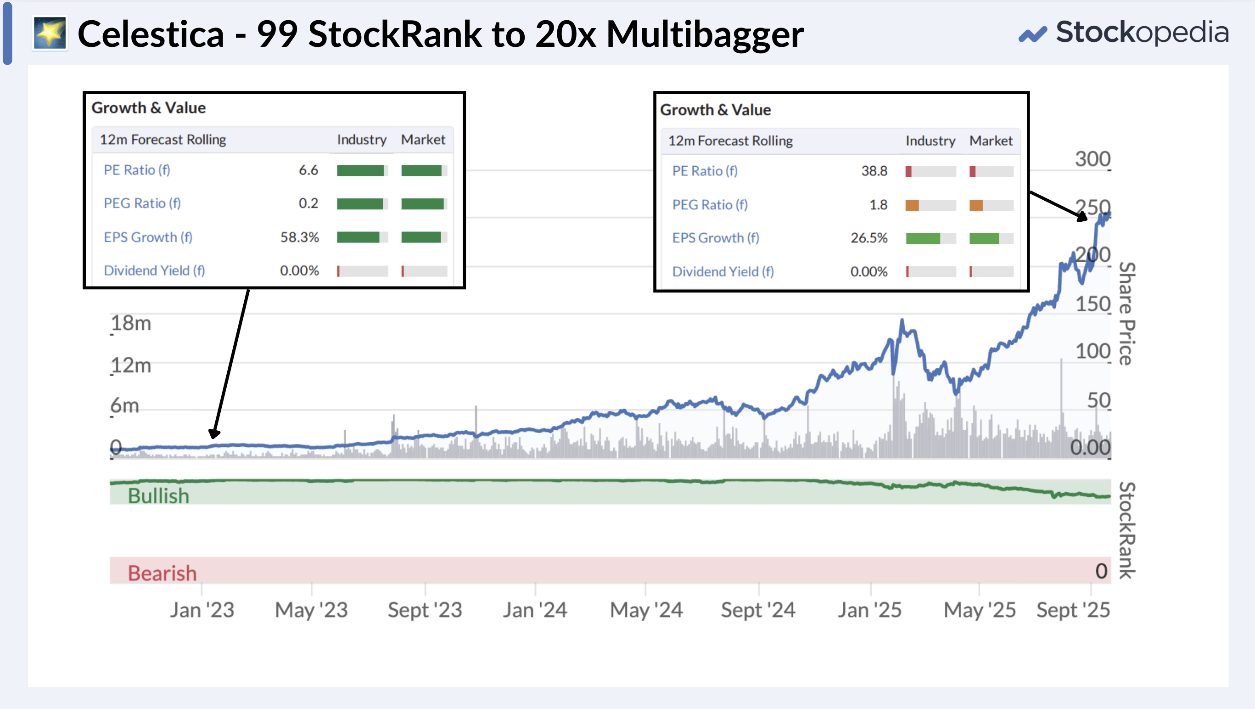Click the 1.8 PEG ratio value
This screenshot has height=709, width=1255.
pyautogui.click(x=879, y=205)
